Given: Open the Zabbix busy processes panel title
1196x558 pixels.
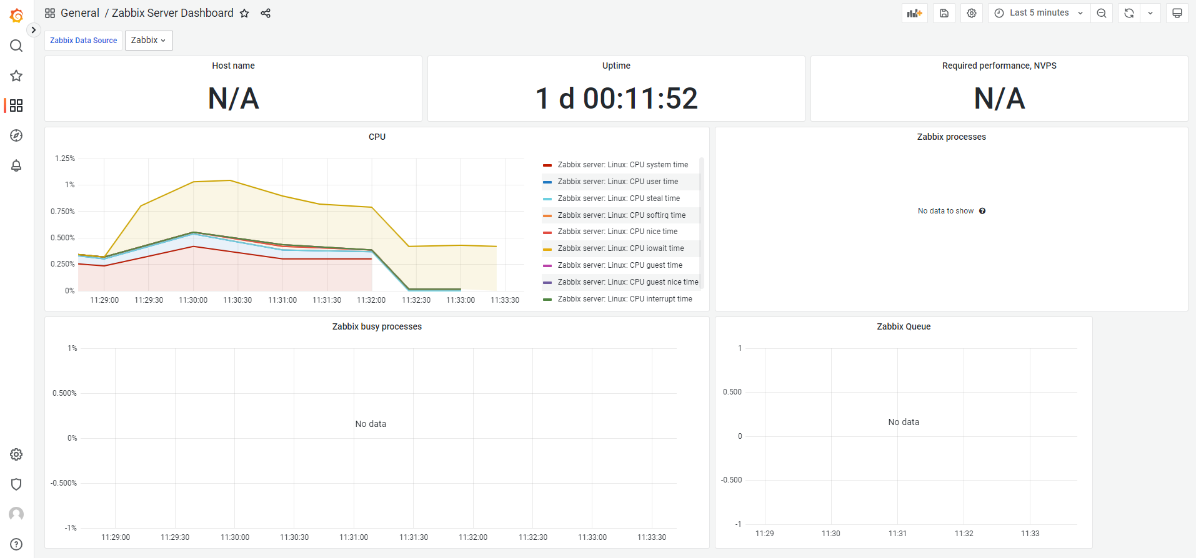Looking at the screenshot, I should pyautogui.click(x=377, y=326).
